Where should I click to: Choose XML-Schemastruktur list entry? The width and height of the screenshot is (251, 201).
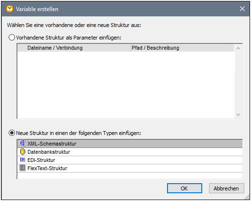(x=130, y=144)
